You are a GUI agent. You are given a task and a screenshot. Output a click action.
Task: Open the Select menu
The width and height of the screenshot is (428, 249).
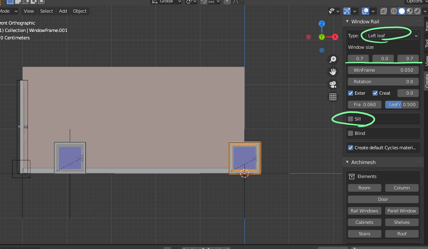[46, 11]
